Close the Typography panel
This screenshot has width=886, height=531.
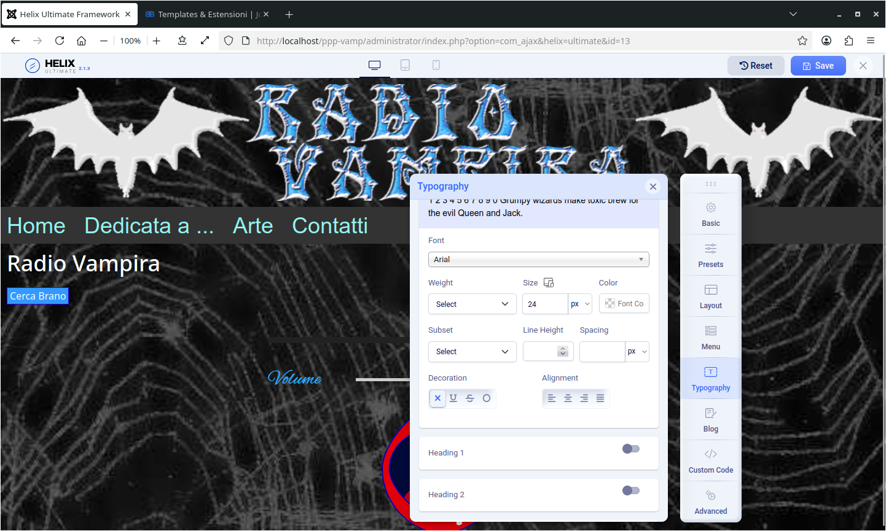pyautogui.click(x=653, y=187)
